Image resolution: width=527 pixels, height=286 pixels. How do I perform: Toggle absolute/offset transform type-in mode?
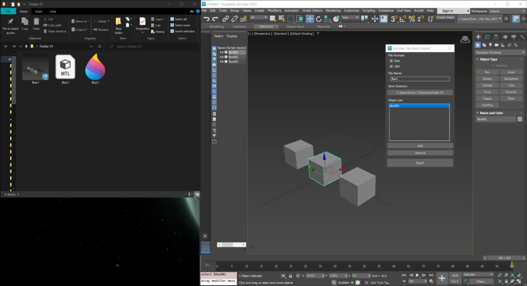pos(298,276)
